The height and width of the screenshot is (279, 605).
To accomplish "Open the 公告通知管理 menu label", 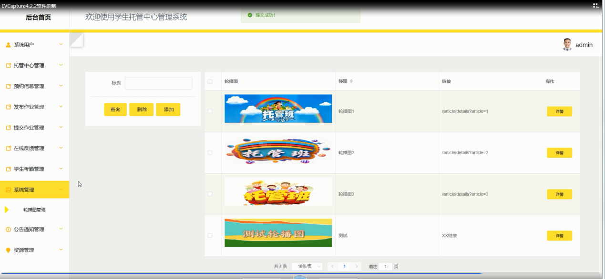I will [x=29, y=229].
